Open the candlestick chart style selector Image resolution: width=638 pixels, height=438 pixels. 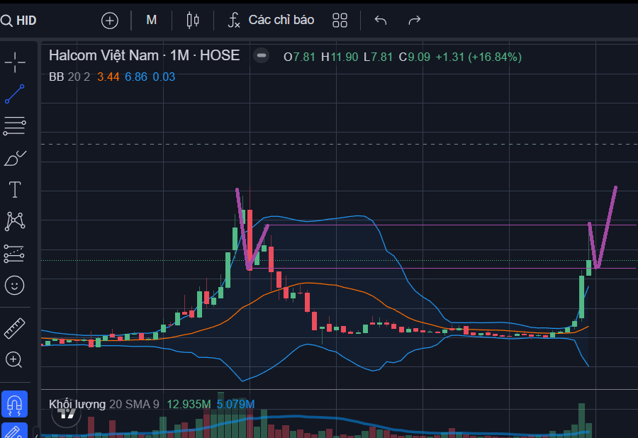tap(192, 20)
